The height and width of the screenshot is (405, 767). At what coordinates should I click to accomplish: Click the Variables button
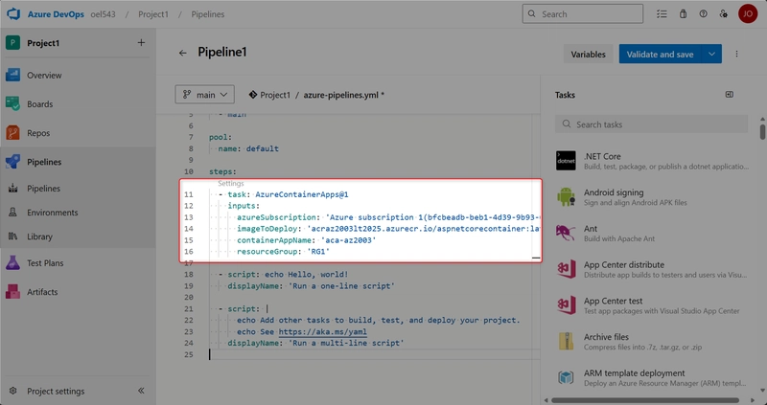(588, 55)
